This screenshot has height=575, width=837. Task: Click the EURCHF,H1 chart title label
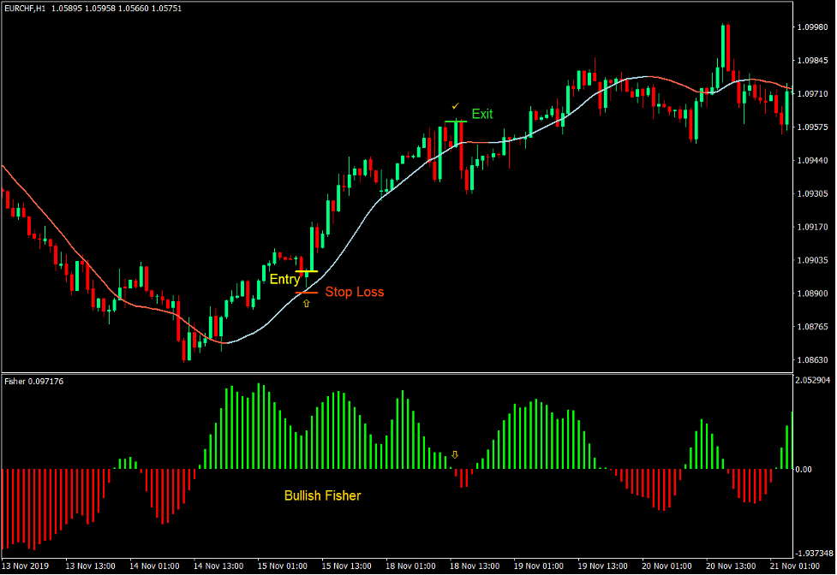pos(24,9)
